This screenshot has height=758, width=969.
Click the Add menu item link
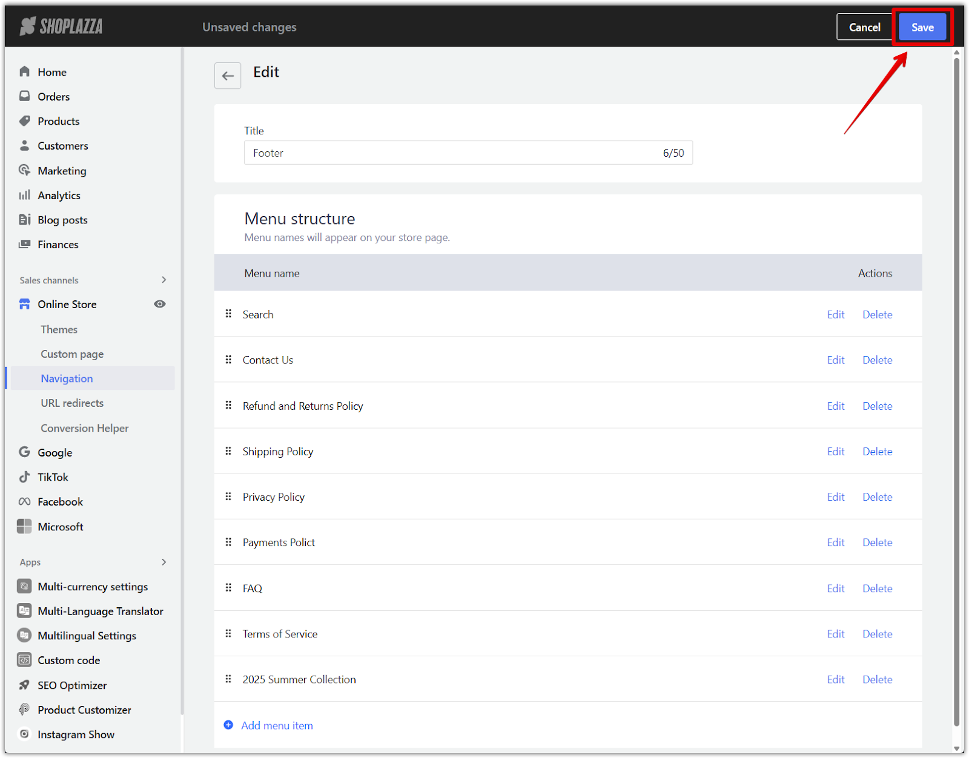(x=277, y=725)
